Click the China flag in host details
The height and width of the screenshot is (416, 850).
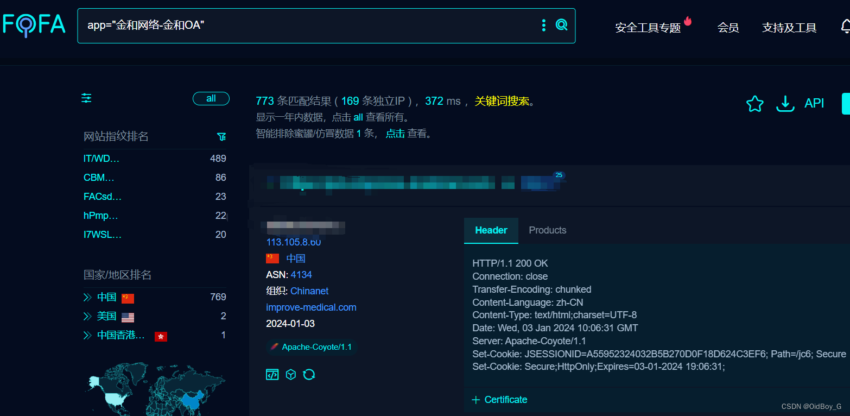[x=272, y=259]
